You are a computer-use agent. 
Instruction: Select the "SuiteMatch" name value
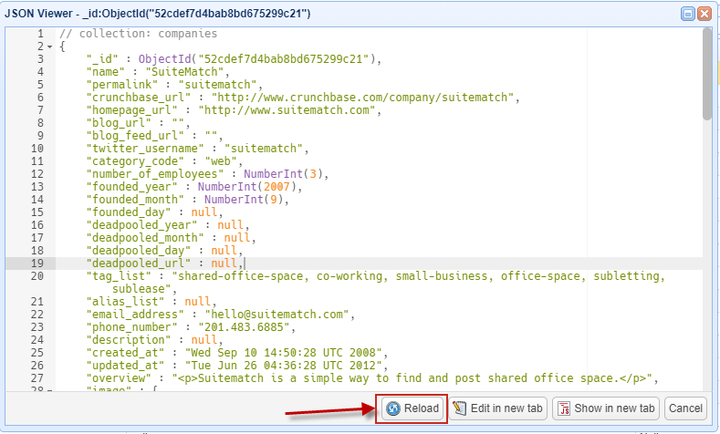tap(184, 72)
